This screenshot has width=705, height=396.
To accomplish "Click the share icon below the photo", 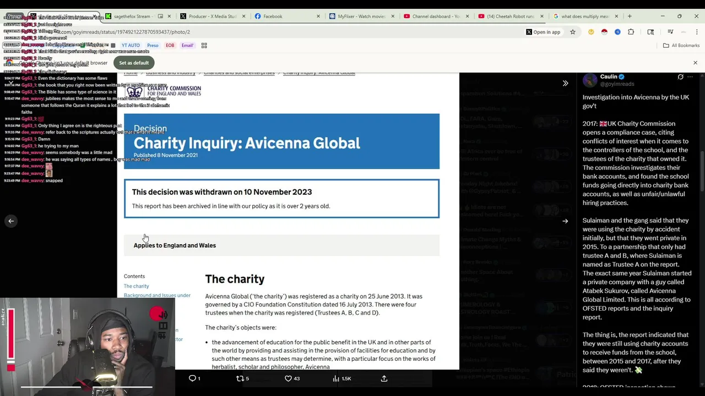I will point(384,378).
